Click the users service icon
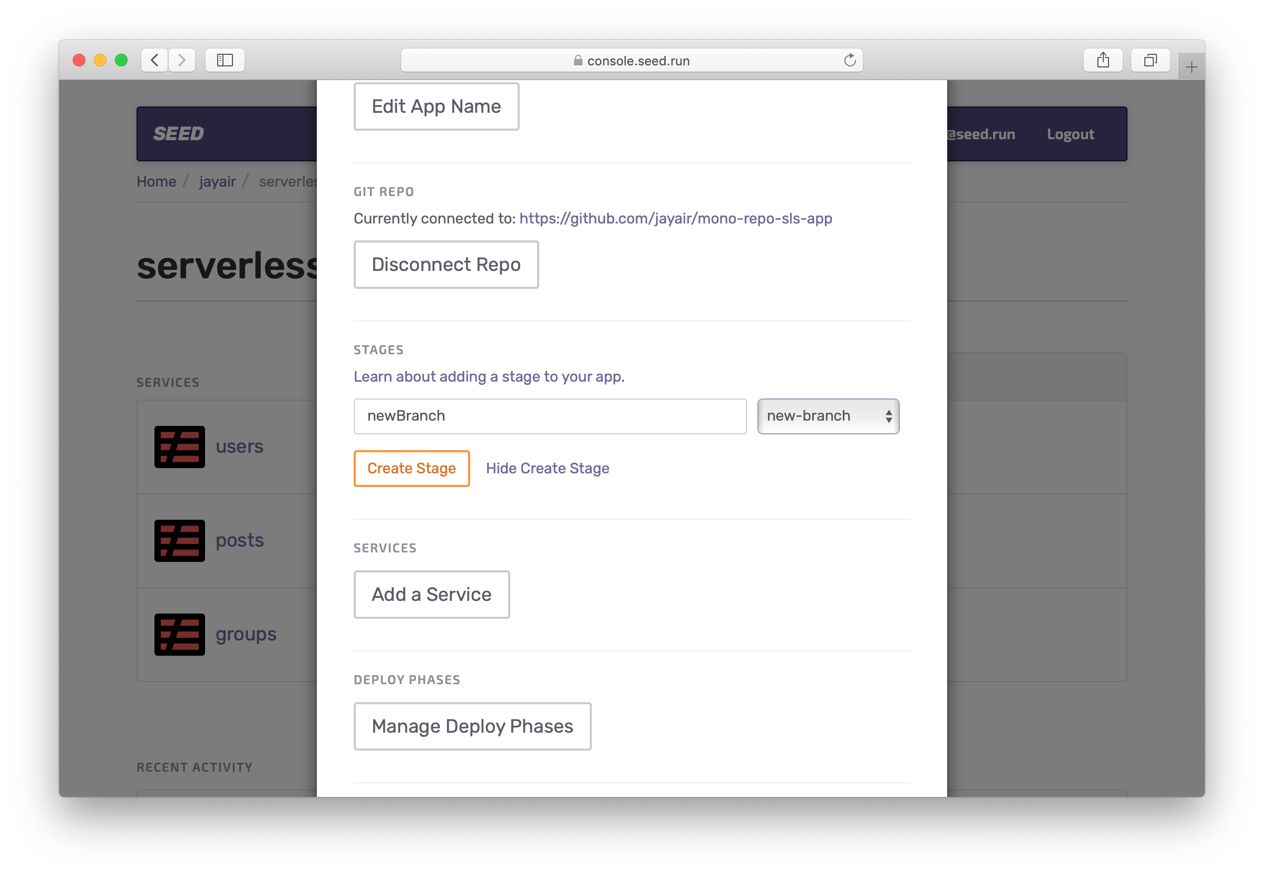The image size is (1264, 875). pyautogui.click(x=179, y=447)
